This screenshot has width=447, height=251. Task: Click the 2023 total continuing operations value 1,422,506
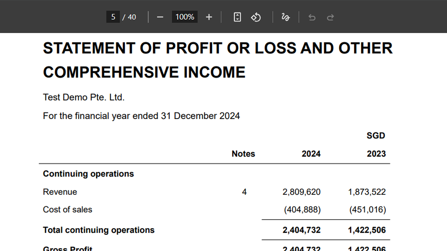coord(367,230)
